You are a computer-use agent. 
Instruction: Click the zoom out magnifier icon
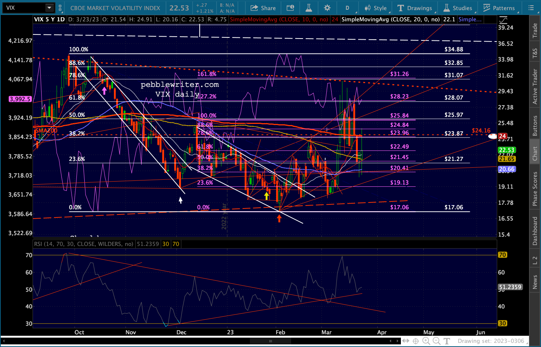click(436, 341)
